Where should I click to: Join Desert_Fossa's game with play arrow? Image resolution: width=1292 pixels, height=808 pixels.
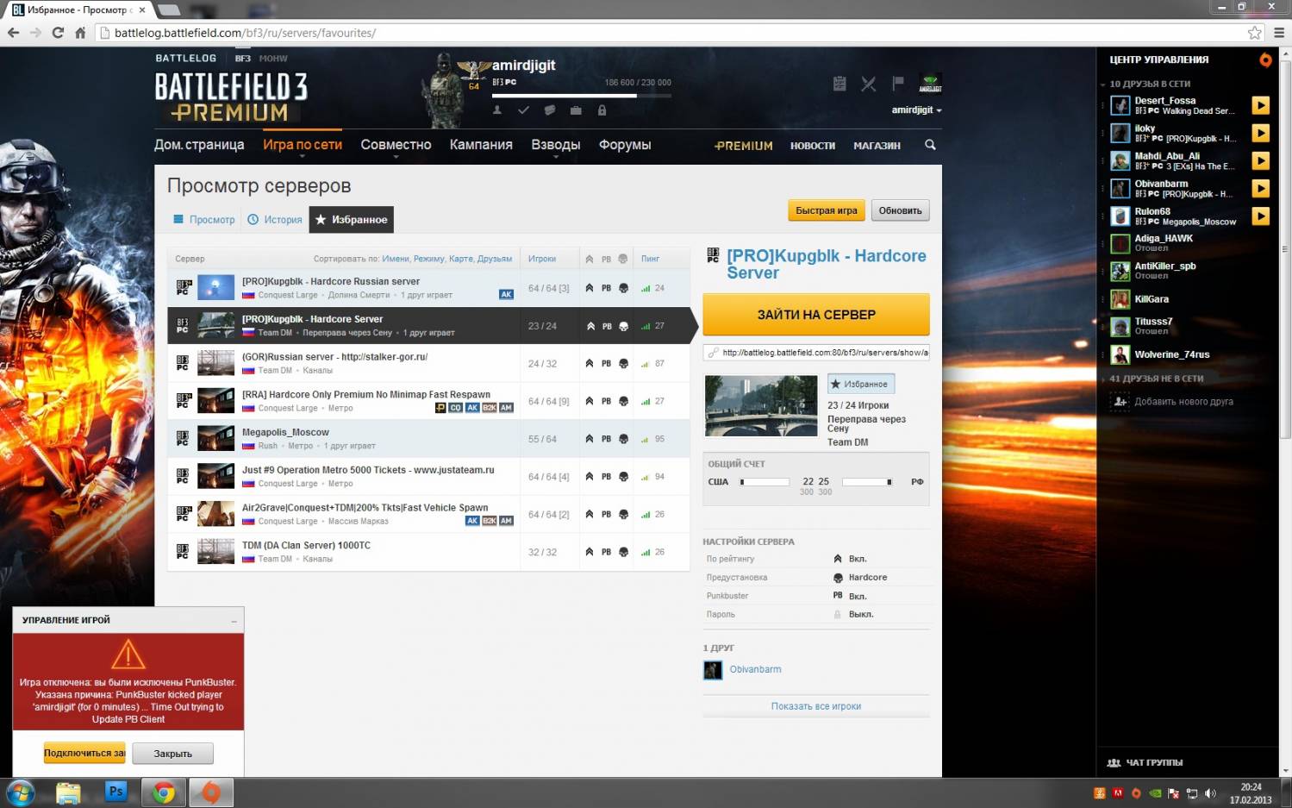pyautogui.click(x=1260, y=105)
